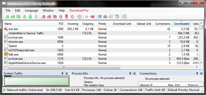Sort by the Name column header
The width and height of the screenshot is (206, 95).
coord(25,24)
